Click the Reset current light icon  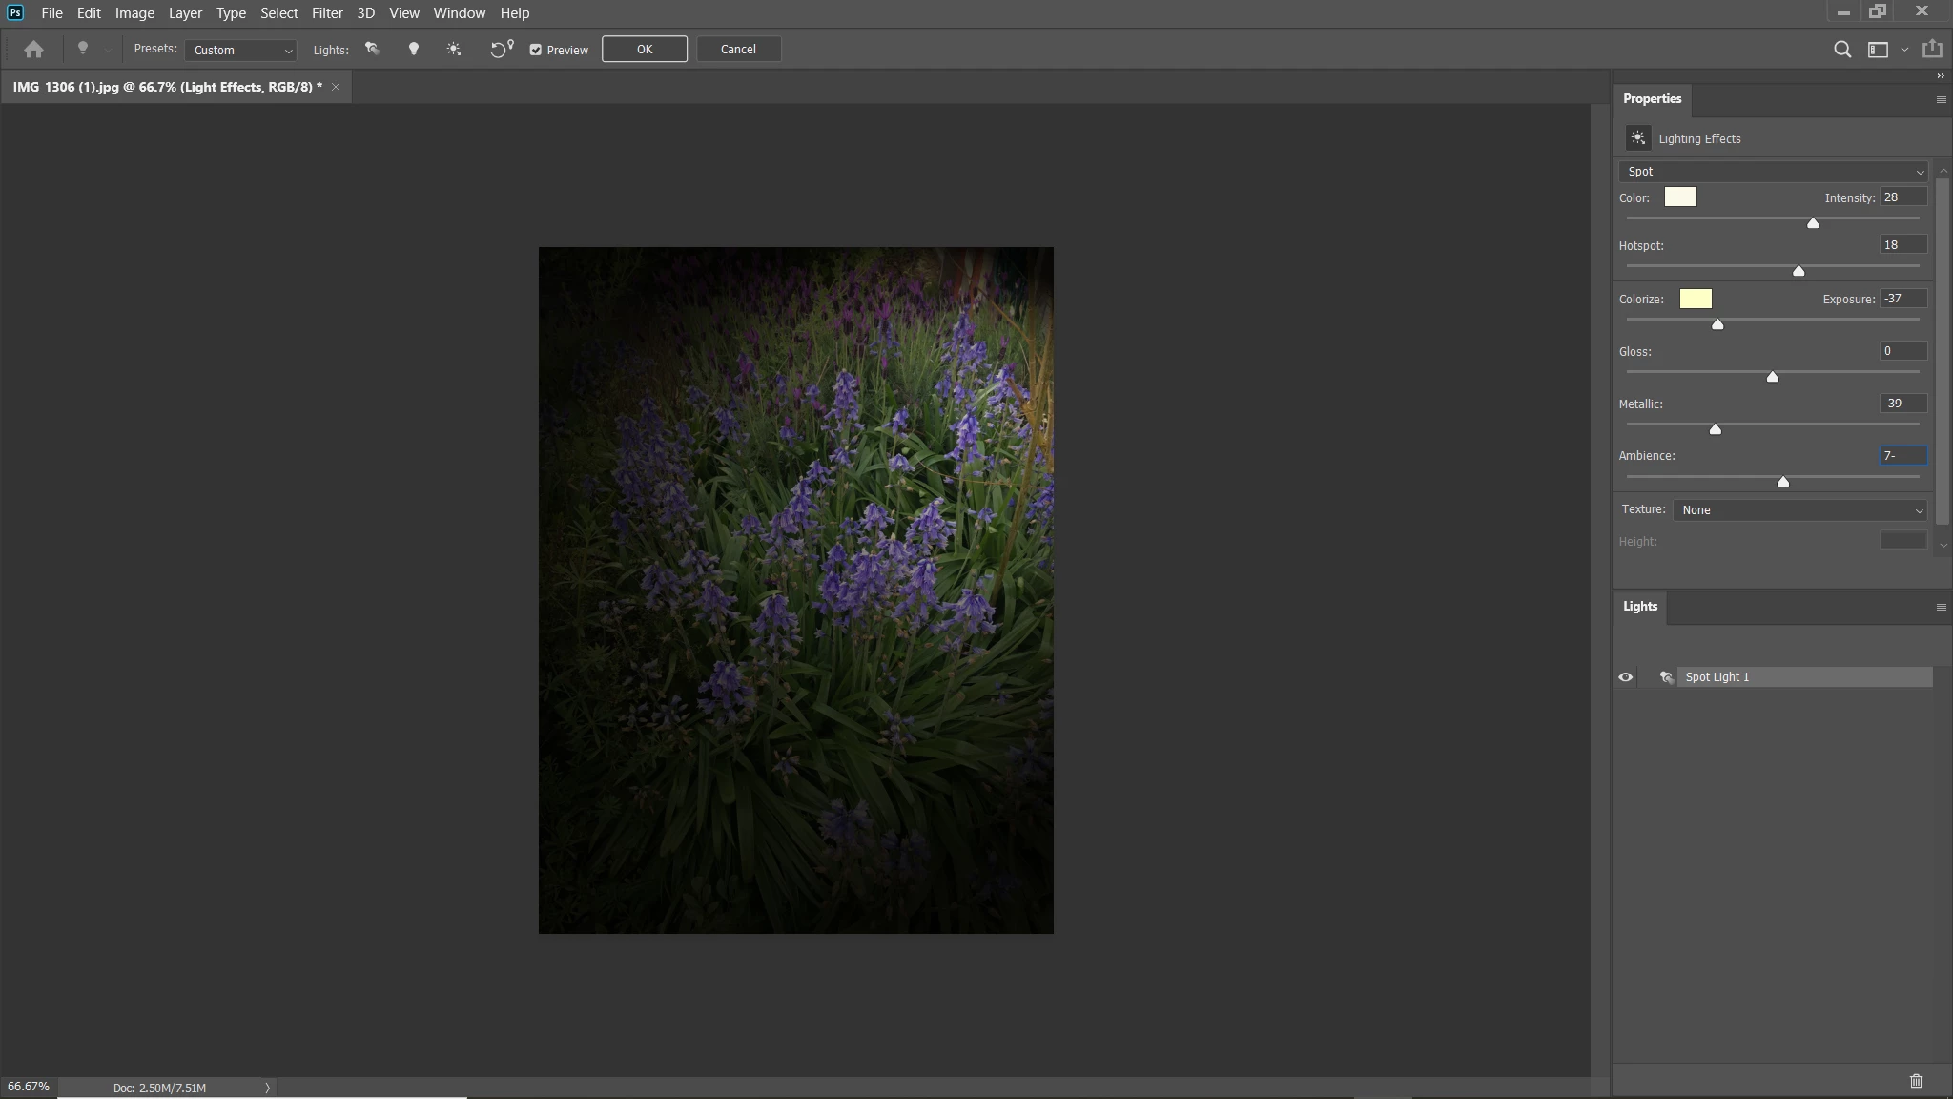[501, 49]
